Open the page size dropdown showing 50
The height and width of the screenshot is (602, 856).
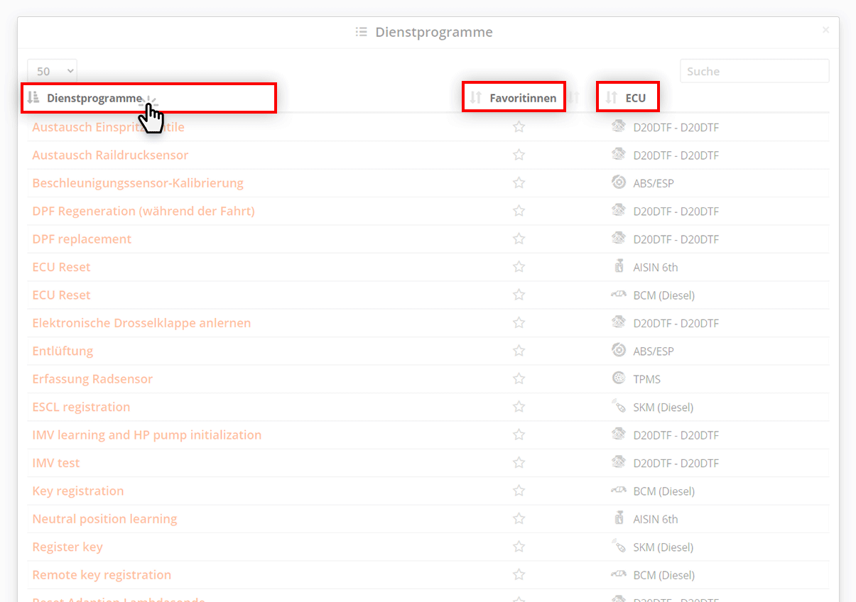[x=52, y=70]
